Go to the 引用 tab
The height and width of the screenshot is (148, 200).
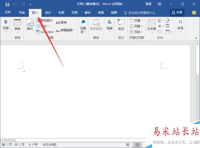click(74, 13)
